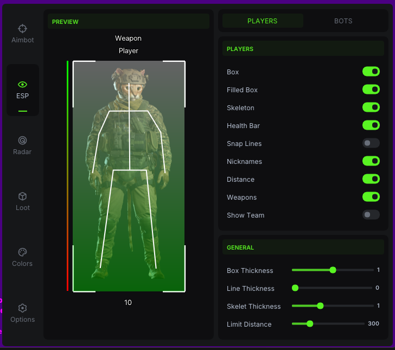The height and width of the screenshot is (350, 395).
Task: Turn off the Health Bar toggle
Action: pyautogui.click(x=371, y=125)
